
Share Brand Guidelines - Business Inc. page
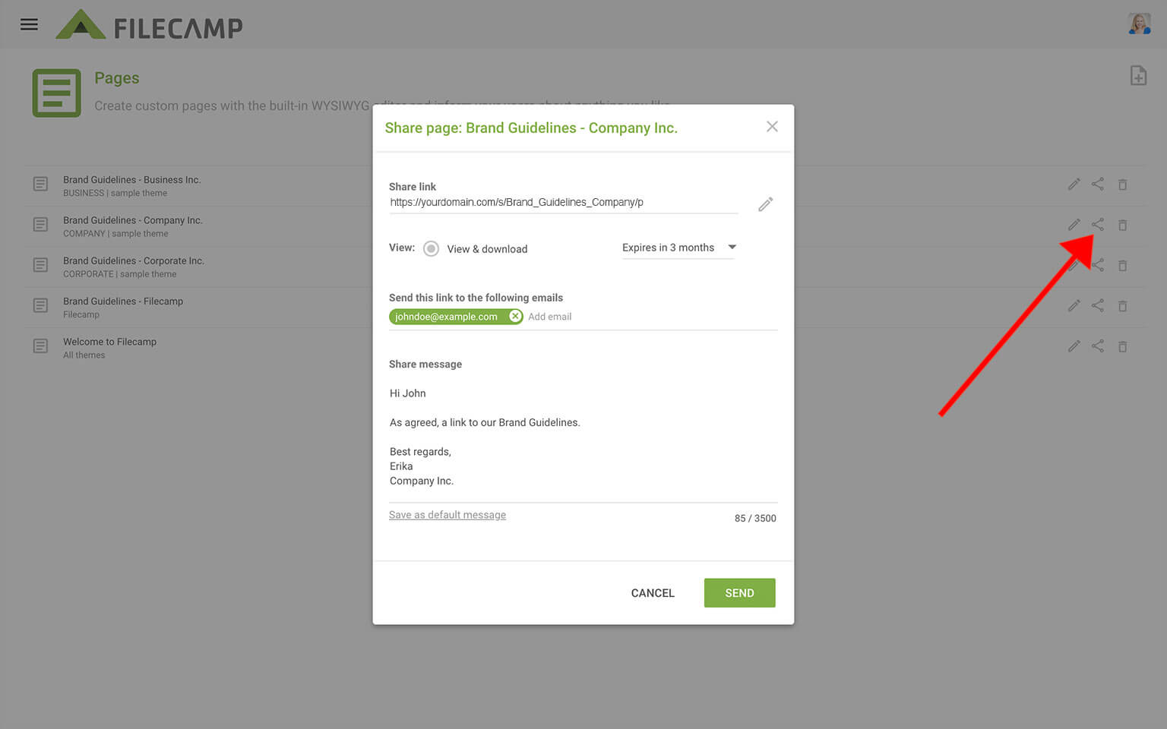coord(1098,185)
